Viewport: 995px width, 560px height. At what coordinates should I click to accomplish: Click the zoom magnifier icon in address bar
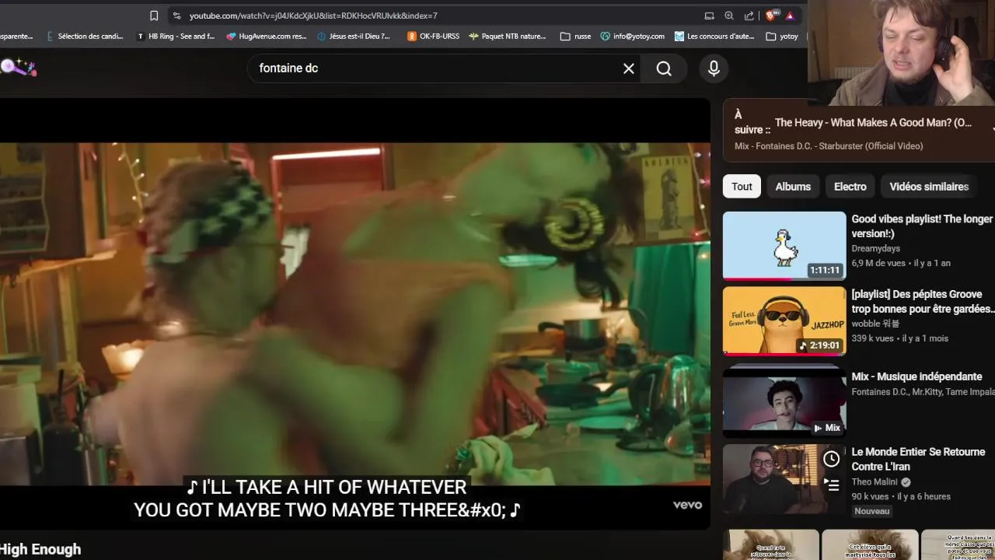coord(729,16)
